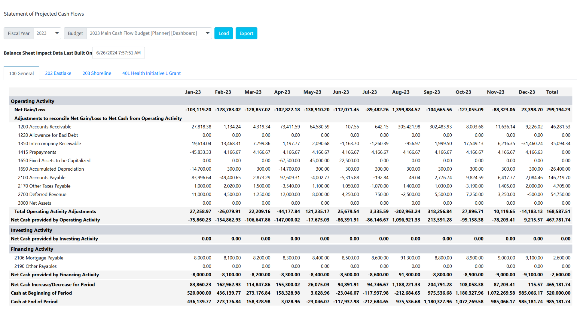Click the Balance Sheet Impact date field

(118, 53)
